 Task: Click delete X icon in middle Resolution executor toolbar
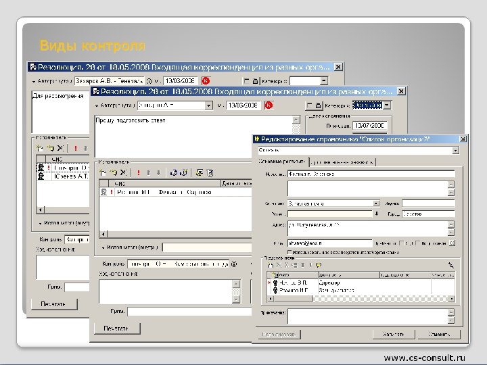(123, 172)
